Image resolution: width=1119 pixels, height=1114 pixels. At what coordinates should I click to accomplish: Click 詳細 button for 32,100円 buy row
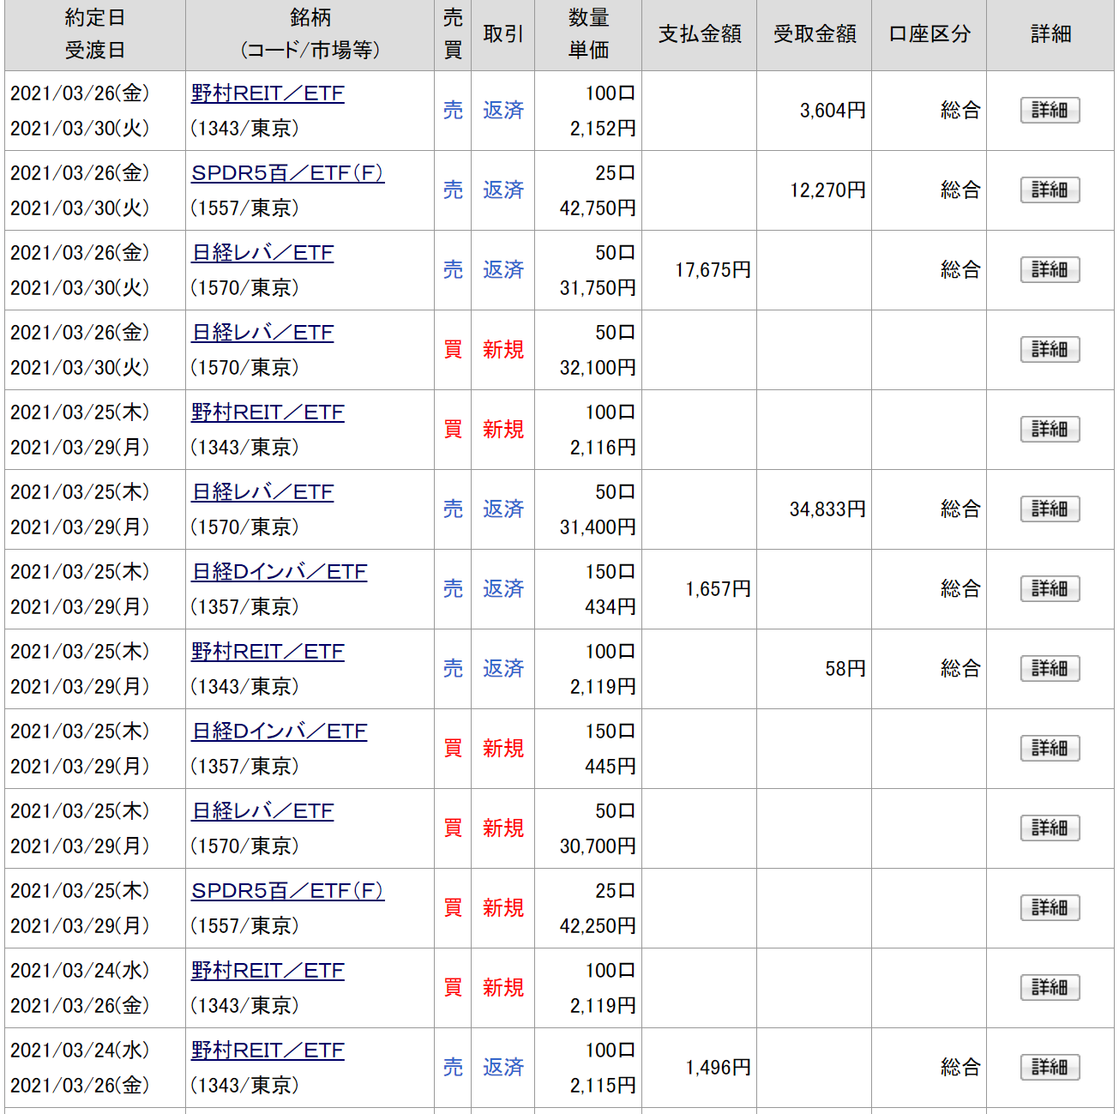1050,350
